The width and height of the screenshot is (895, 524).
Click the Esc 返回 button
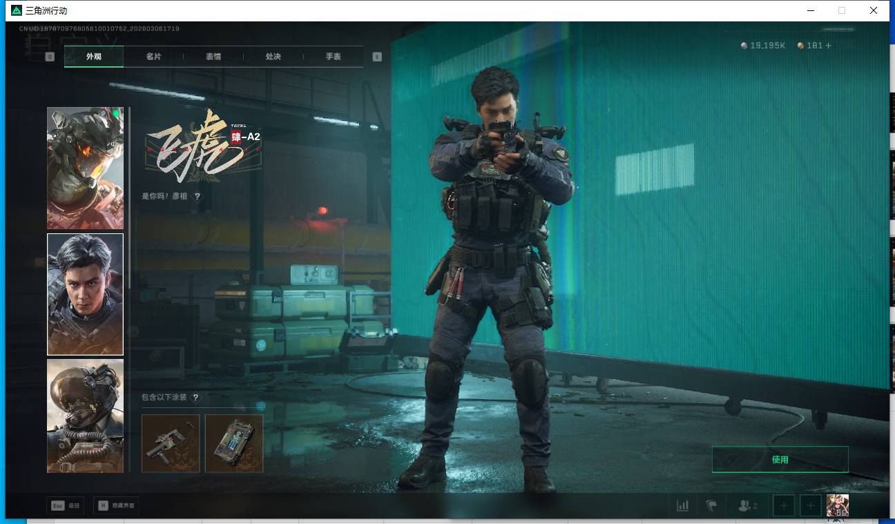pyautogui.click(x=66, y=506)
